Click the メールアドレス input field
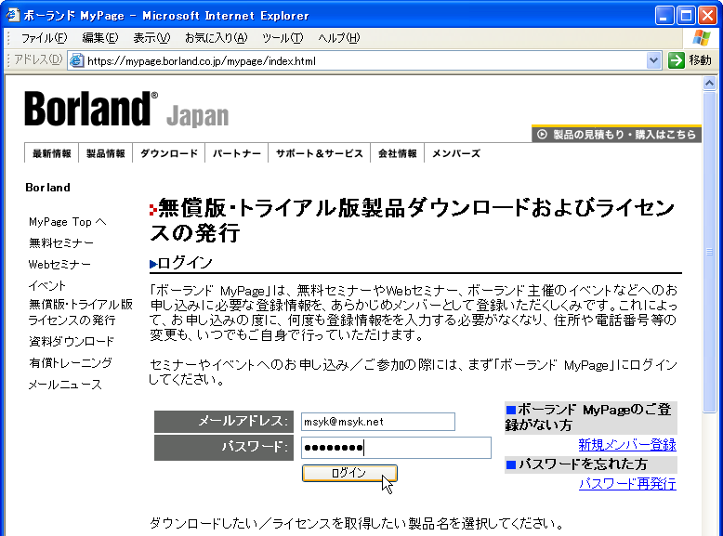 (377, 422)
